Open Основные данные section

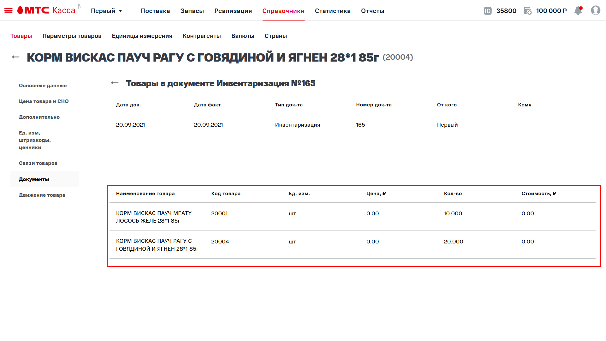43,86
